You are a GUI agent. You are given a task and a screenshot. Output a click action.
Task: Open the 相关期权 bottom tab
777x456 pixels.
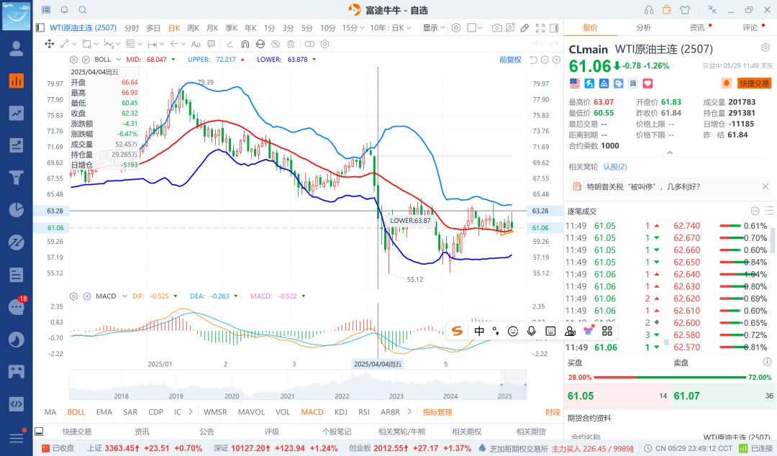[467, 432]
